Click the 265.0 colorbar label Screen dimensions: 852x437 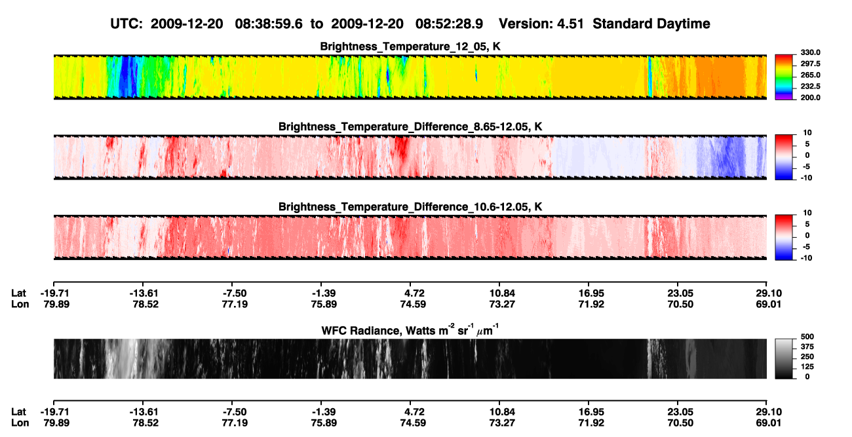pos(811,75)
